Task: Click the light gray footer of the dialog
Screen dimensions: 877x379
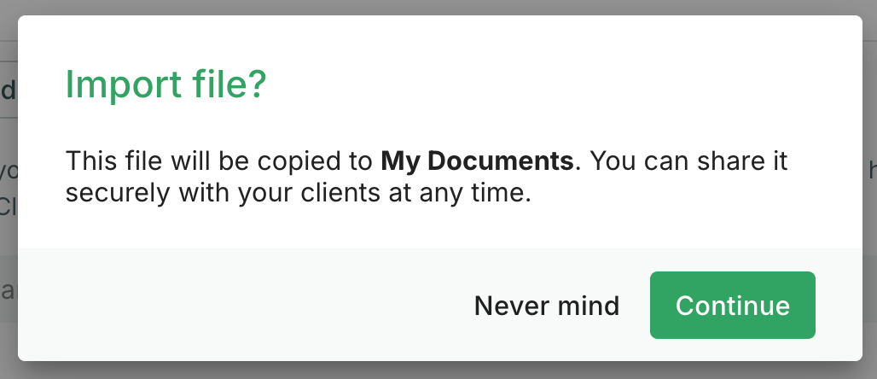Action: tap(440, 305)
